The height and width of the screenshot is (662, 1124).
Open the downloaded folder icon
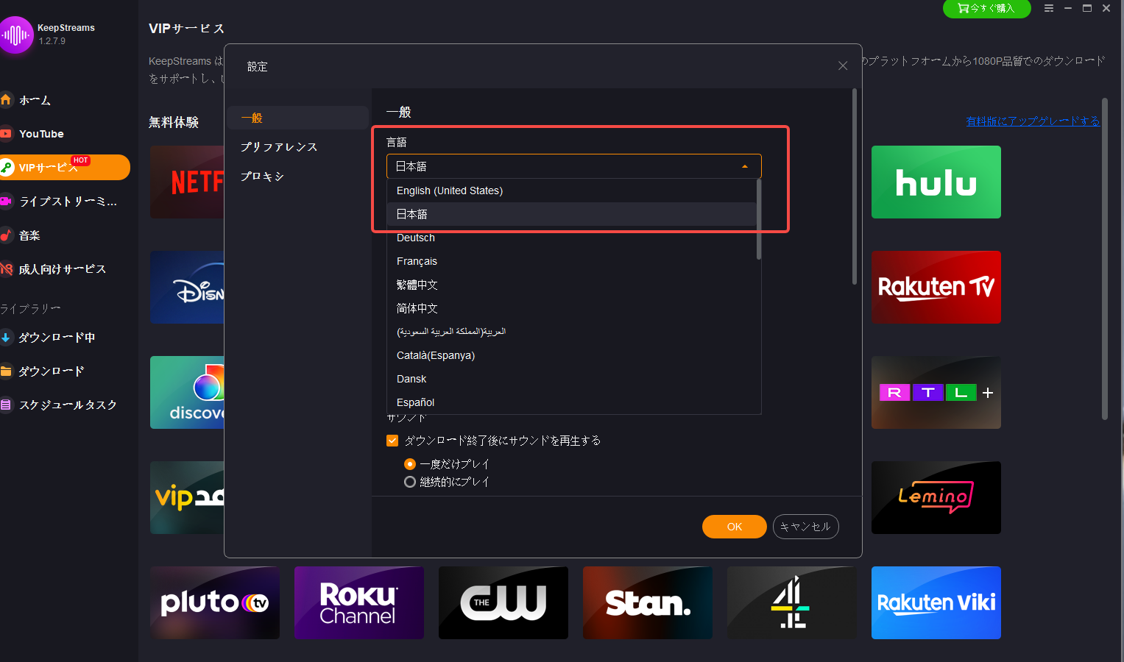click(x=7, y=371)
